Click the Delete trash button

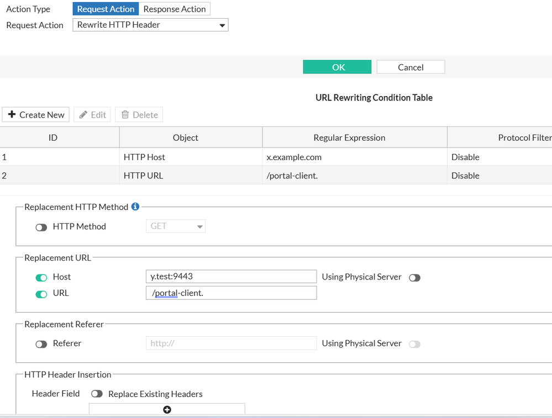139,115
